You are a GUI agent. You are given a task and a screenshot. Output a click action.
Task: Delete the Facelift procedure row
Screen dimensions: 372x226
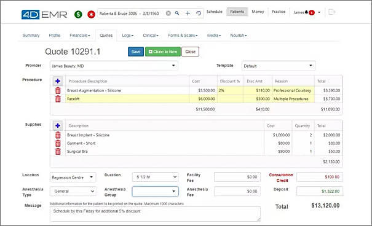tap(58, 99)
